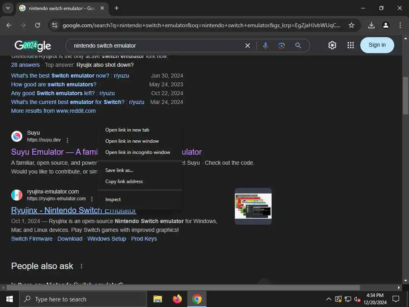Open the Download sitelink
Viewport: 409px width, 307px height.
pyautogui.click(x=69, y=239)
